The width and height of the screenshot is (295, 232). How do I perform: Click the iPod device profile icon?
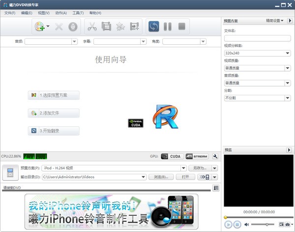[x=10, y=173]
